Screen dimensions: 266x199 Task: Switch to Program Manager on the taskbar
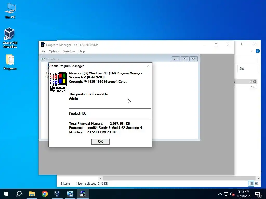[83, 194]
